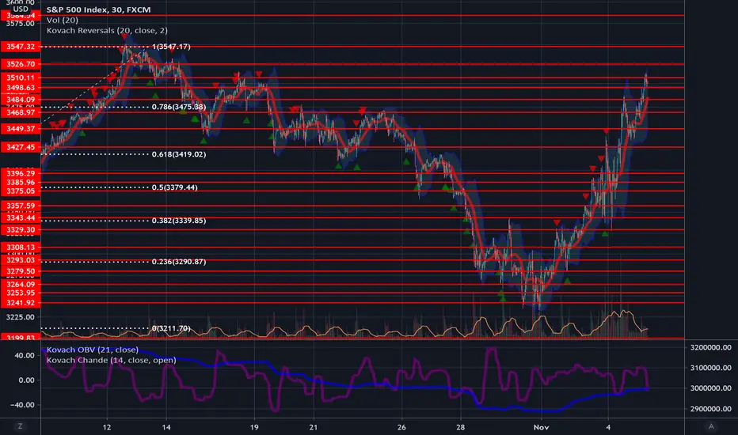Click the 3484.09 red price label

21,99
